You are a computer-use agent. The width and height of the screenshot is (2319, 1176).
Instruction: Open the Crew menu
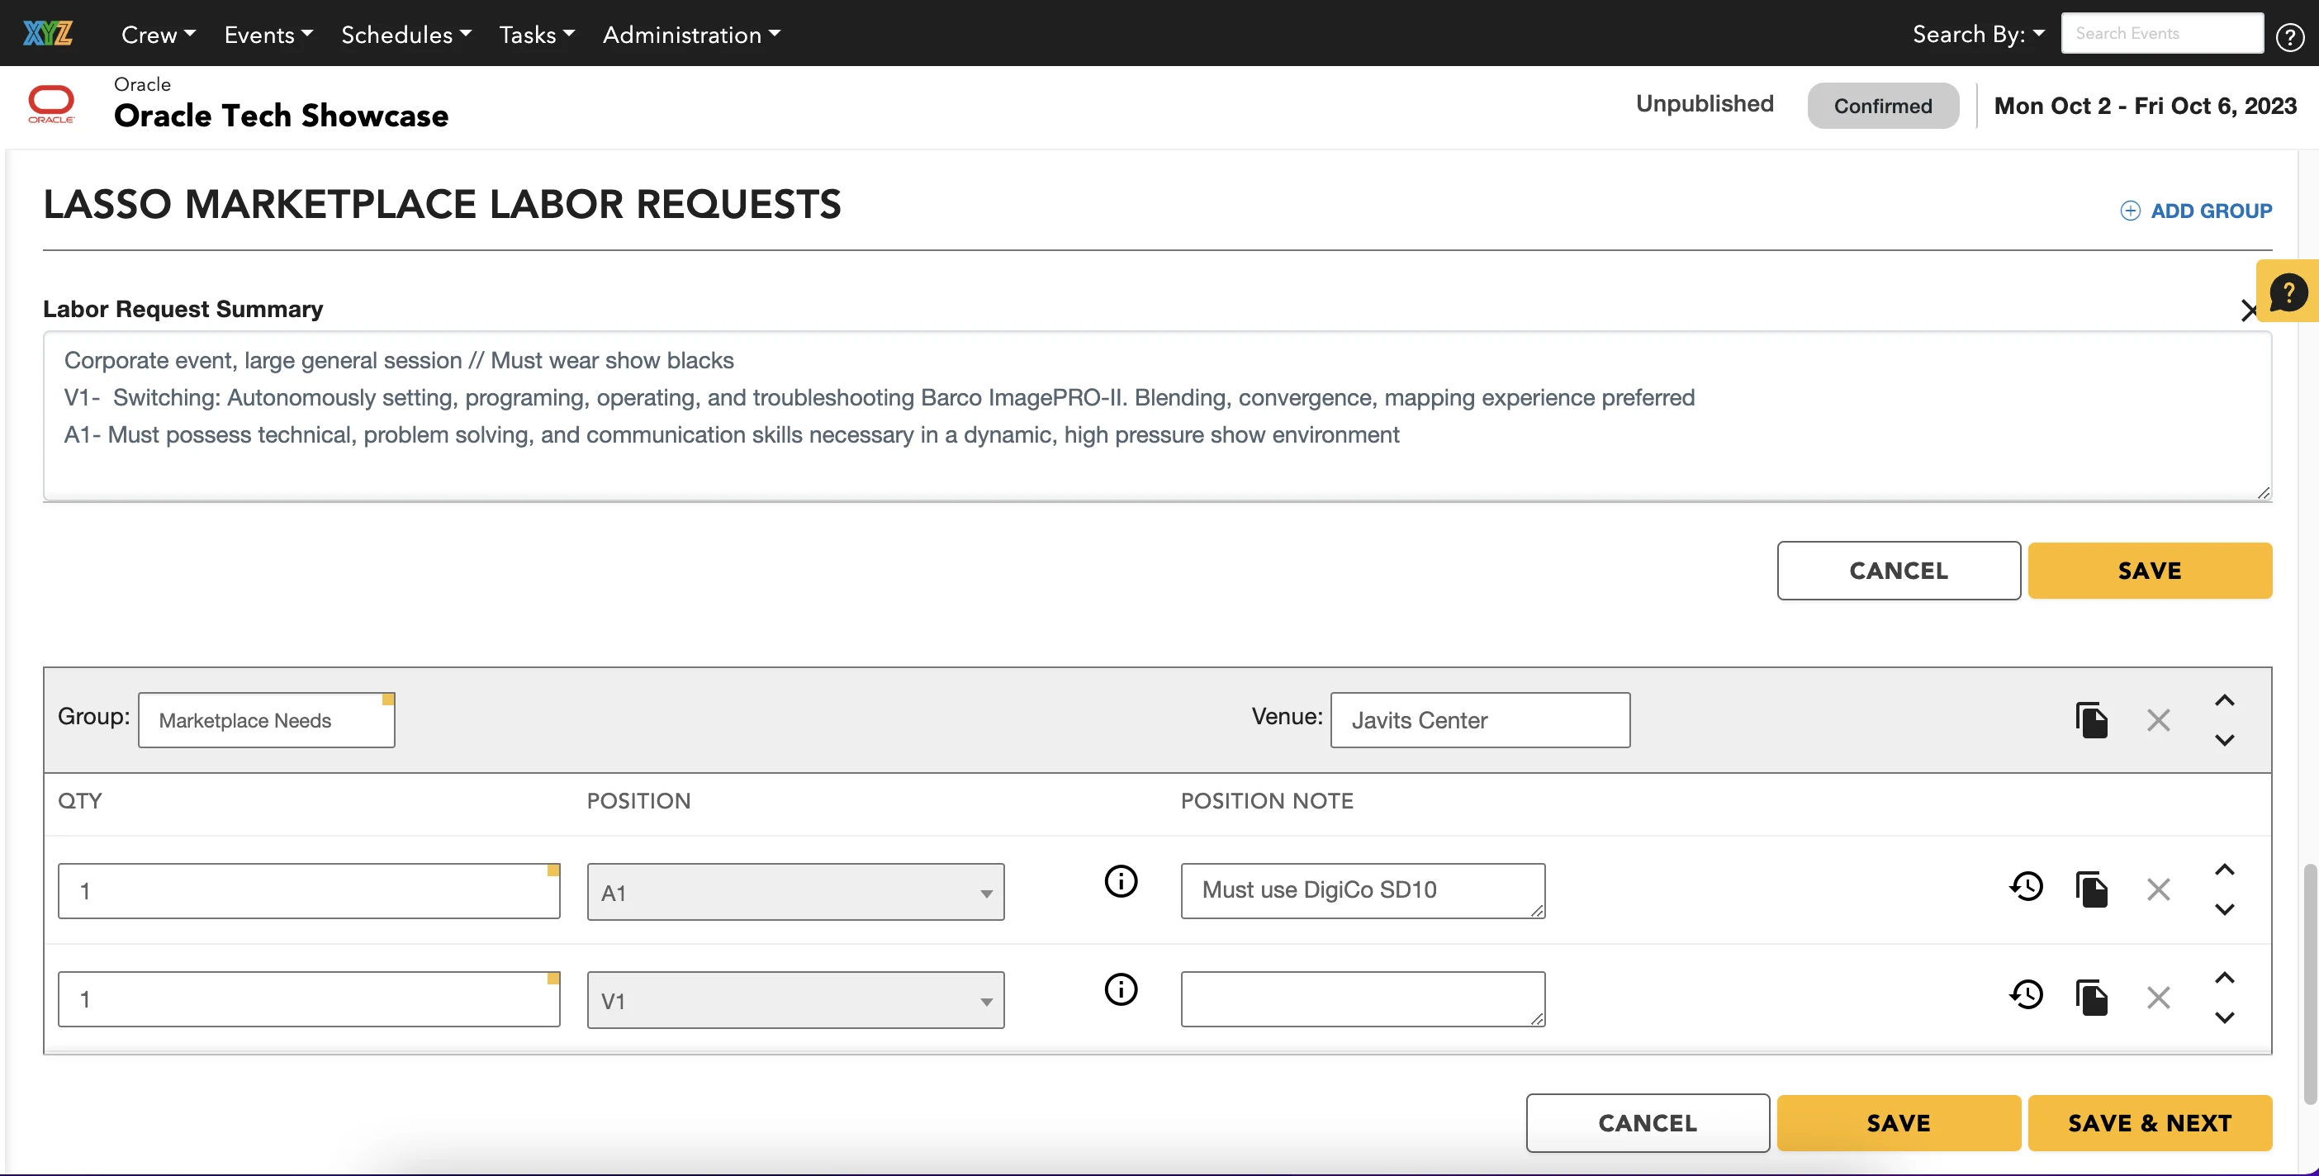(159, 34)
